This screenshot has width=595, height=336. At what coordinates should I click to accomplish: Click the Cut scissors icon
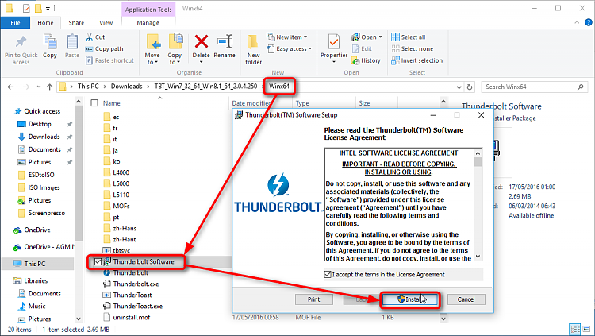click(90, 37)
